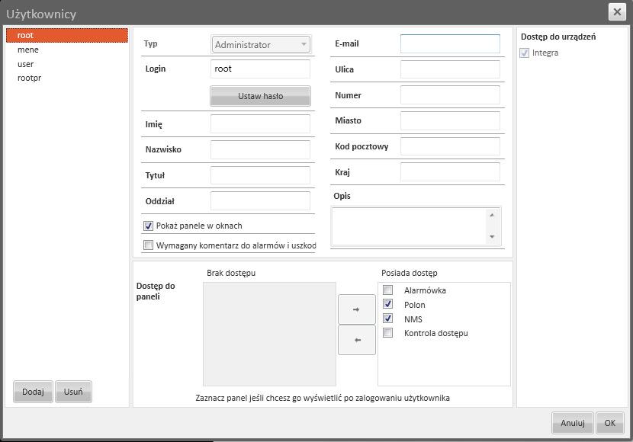Click the Ustaw hasło button
Screen dimensions: 633x442
[x=260, y=96]
